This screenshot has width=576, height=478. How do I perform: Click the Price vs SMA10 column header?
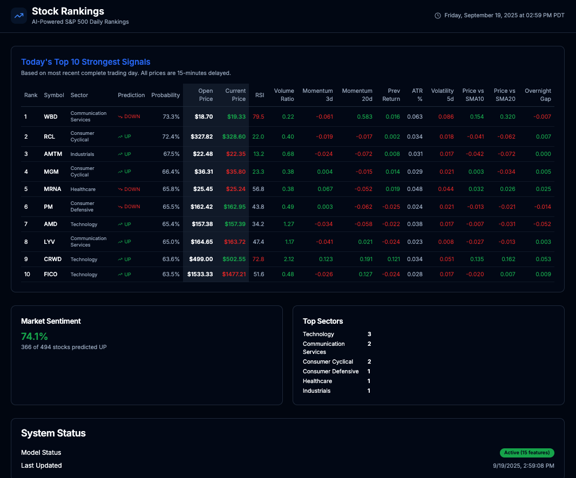[473, 95]
